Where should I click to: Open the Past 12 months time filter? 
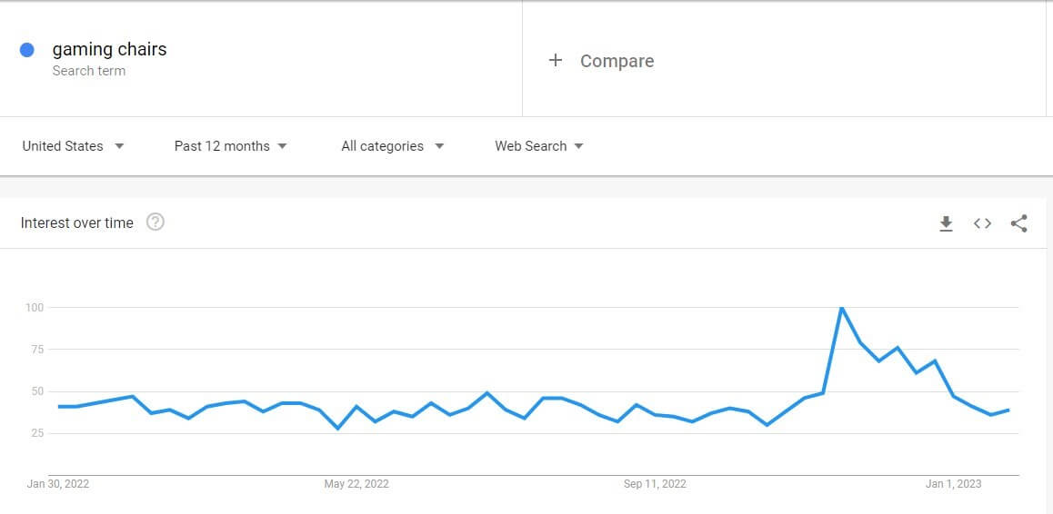[230, 146]
